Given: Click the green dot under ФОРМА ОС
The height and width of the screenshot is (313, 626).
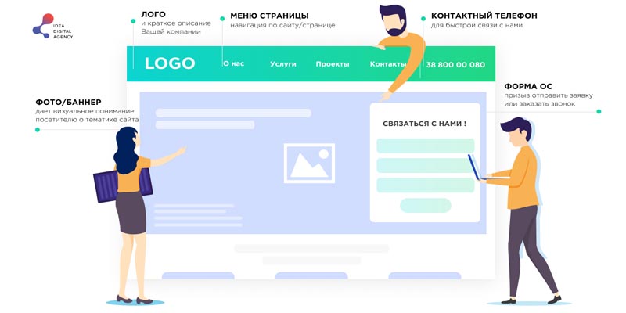Looking at the screenshot, I should pos(599,111).
